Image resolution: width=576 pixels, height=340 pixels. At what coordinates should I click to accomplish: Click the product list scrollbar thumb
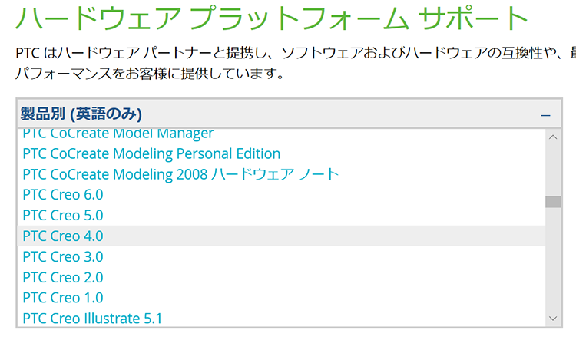553,202
